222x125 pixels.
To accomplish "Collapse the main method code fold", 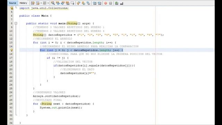I will tap(16, 23).
